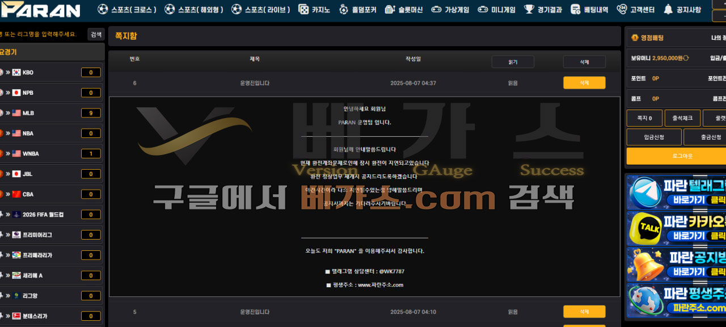Expand the 리그앙 league row

tap(51, 296)
